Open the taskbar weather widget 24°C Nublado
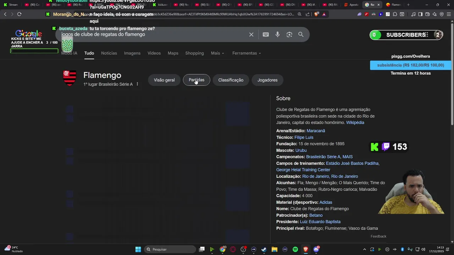 click(x=13, y=249)
